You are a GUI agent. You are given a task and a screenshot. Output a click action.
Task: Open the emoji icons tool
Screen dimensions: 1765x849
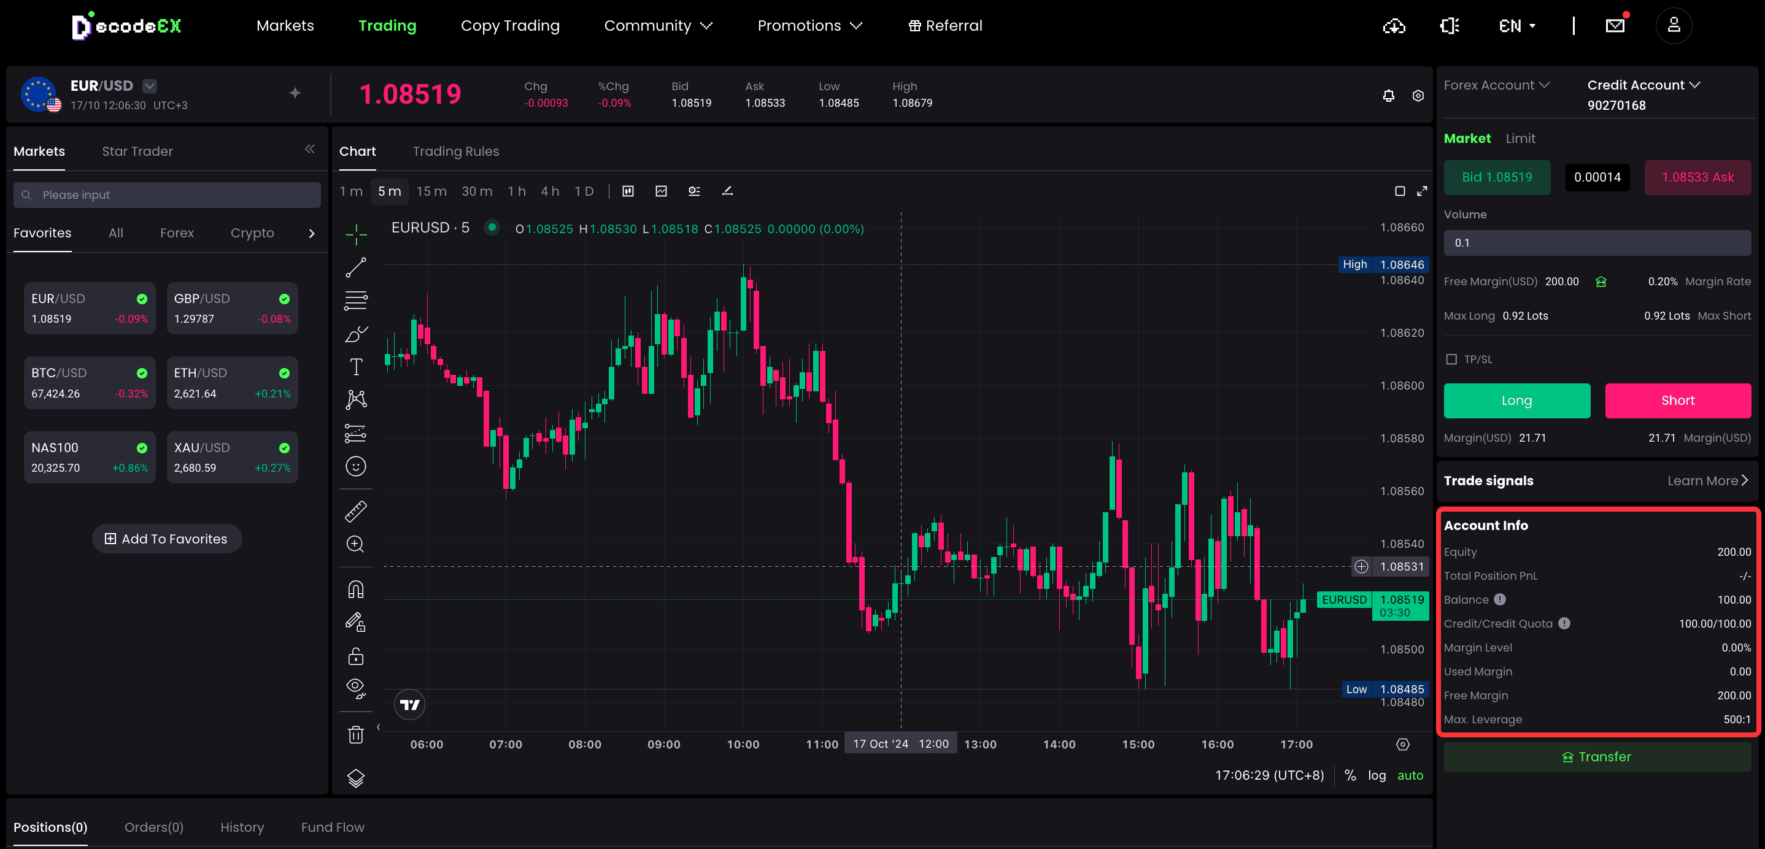tap(355, 466)
